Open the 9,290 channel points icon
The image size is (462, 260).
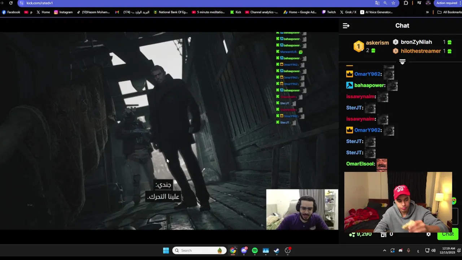(352, 234)
